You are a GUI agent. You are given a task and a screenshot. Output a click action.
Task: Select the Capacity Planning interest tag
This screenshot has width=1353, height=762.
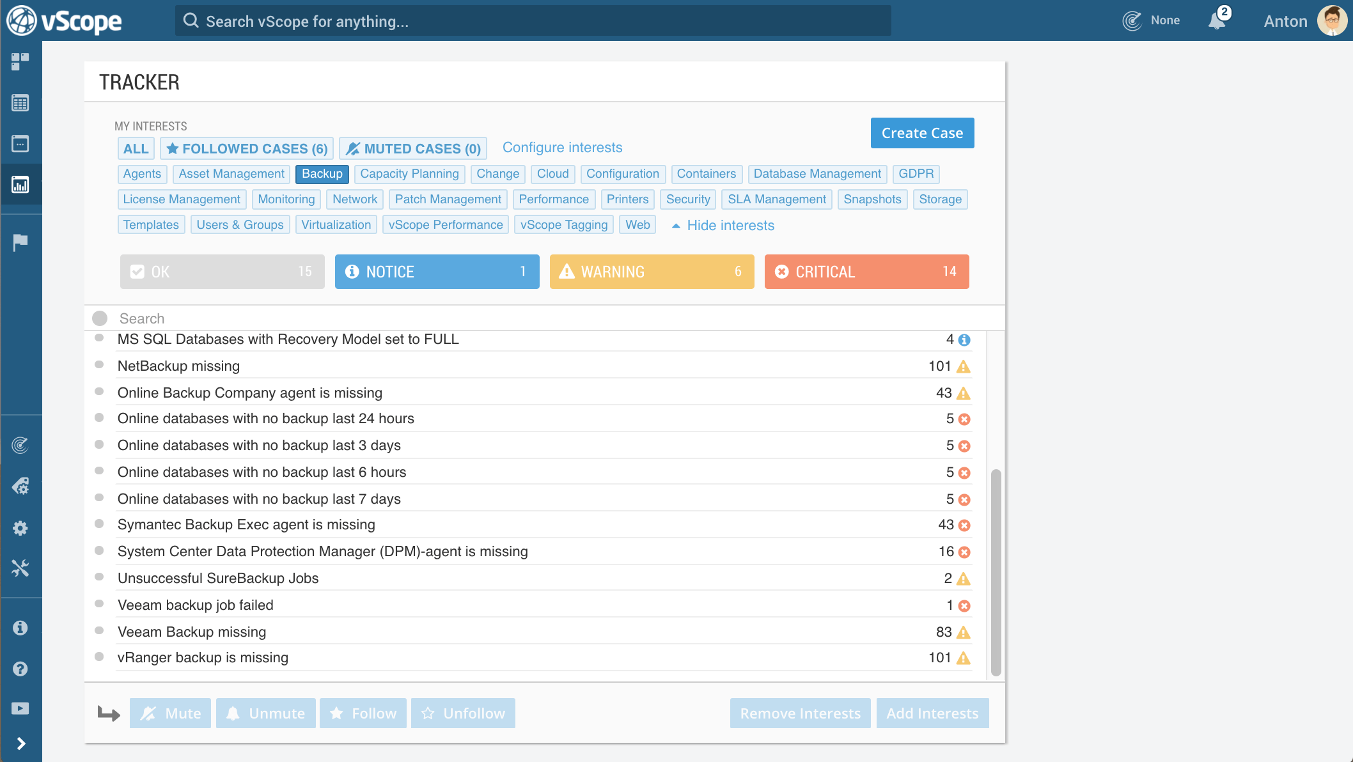(x=409, y=174)
